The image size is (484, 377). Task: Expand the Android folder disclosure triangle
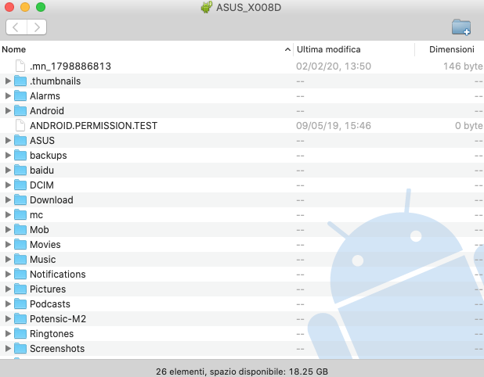8,110
